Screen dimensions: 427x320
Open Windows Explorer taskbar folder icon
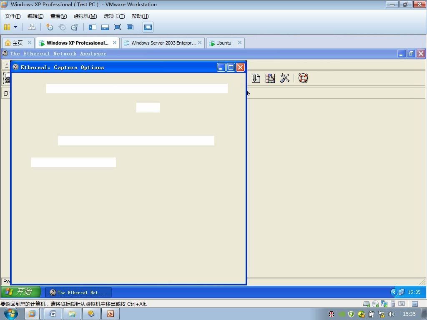[x=72, y=314]
